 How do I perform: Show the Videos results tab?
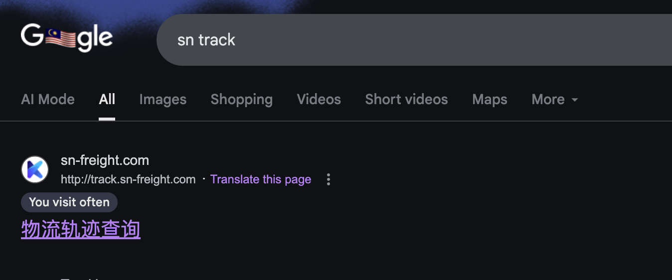point(319,100)
